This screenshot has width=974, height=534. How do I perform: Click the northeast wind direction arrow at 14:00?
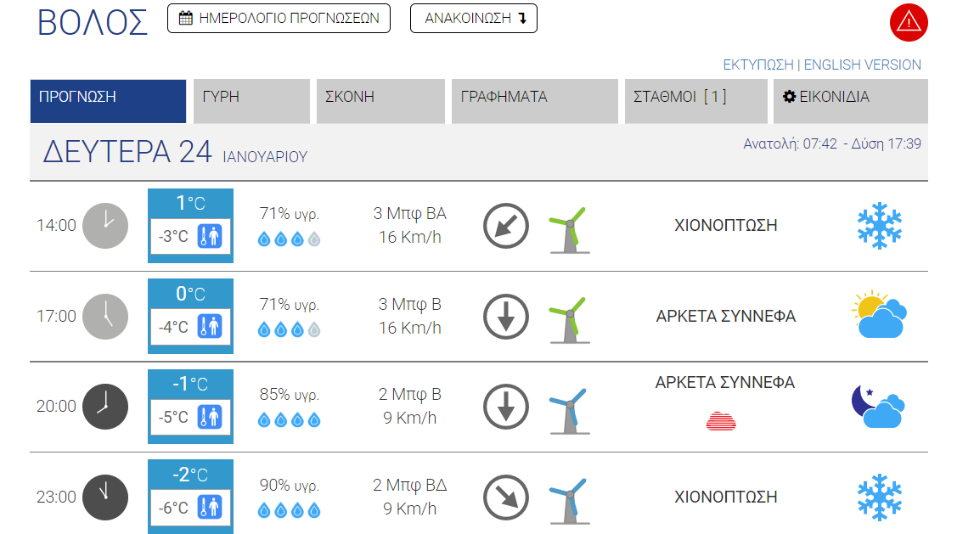tap(505, 226)
